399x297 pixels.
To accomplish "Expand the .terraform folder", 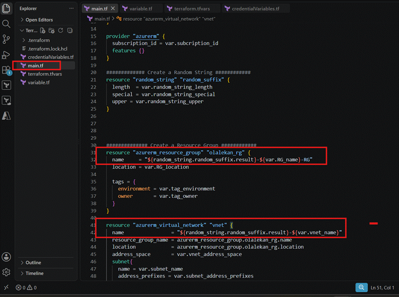I will pyautogui.click(x=39, y=40).
